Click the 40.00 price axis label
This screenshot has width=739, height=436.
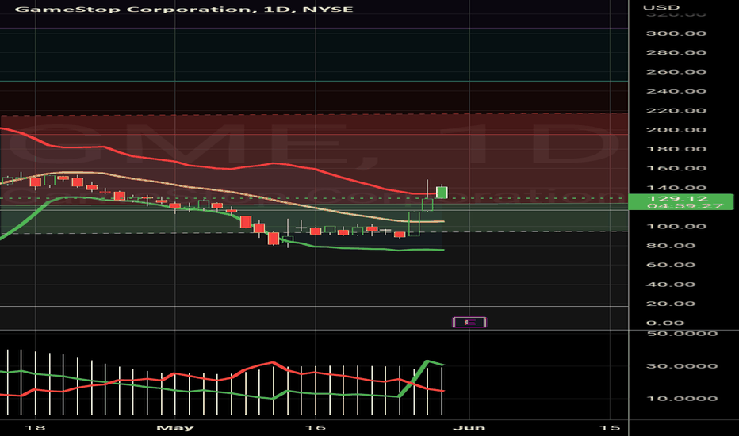(x=670, y=285)
